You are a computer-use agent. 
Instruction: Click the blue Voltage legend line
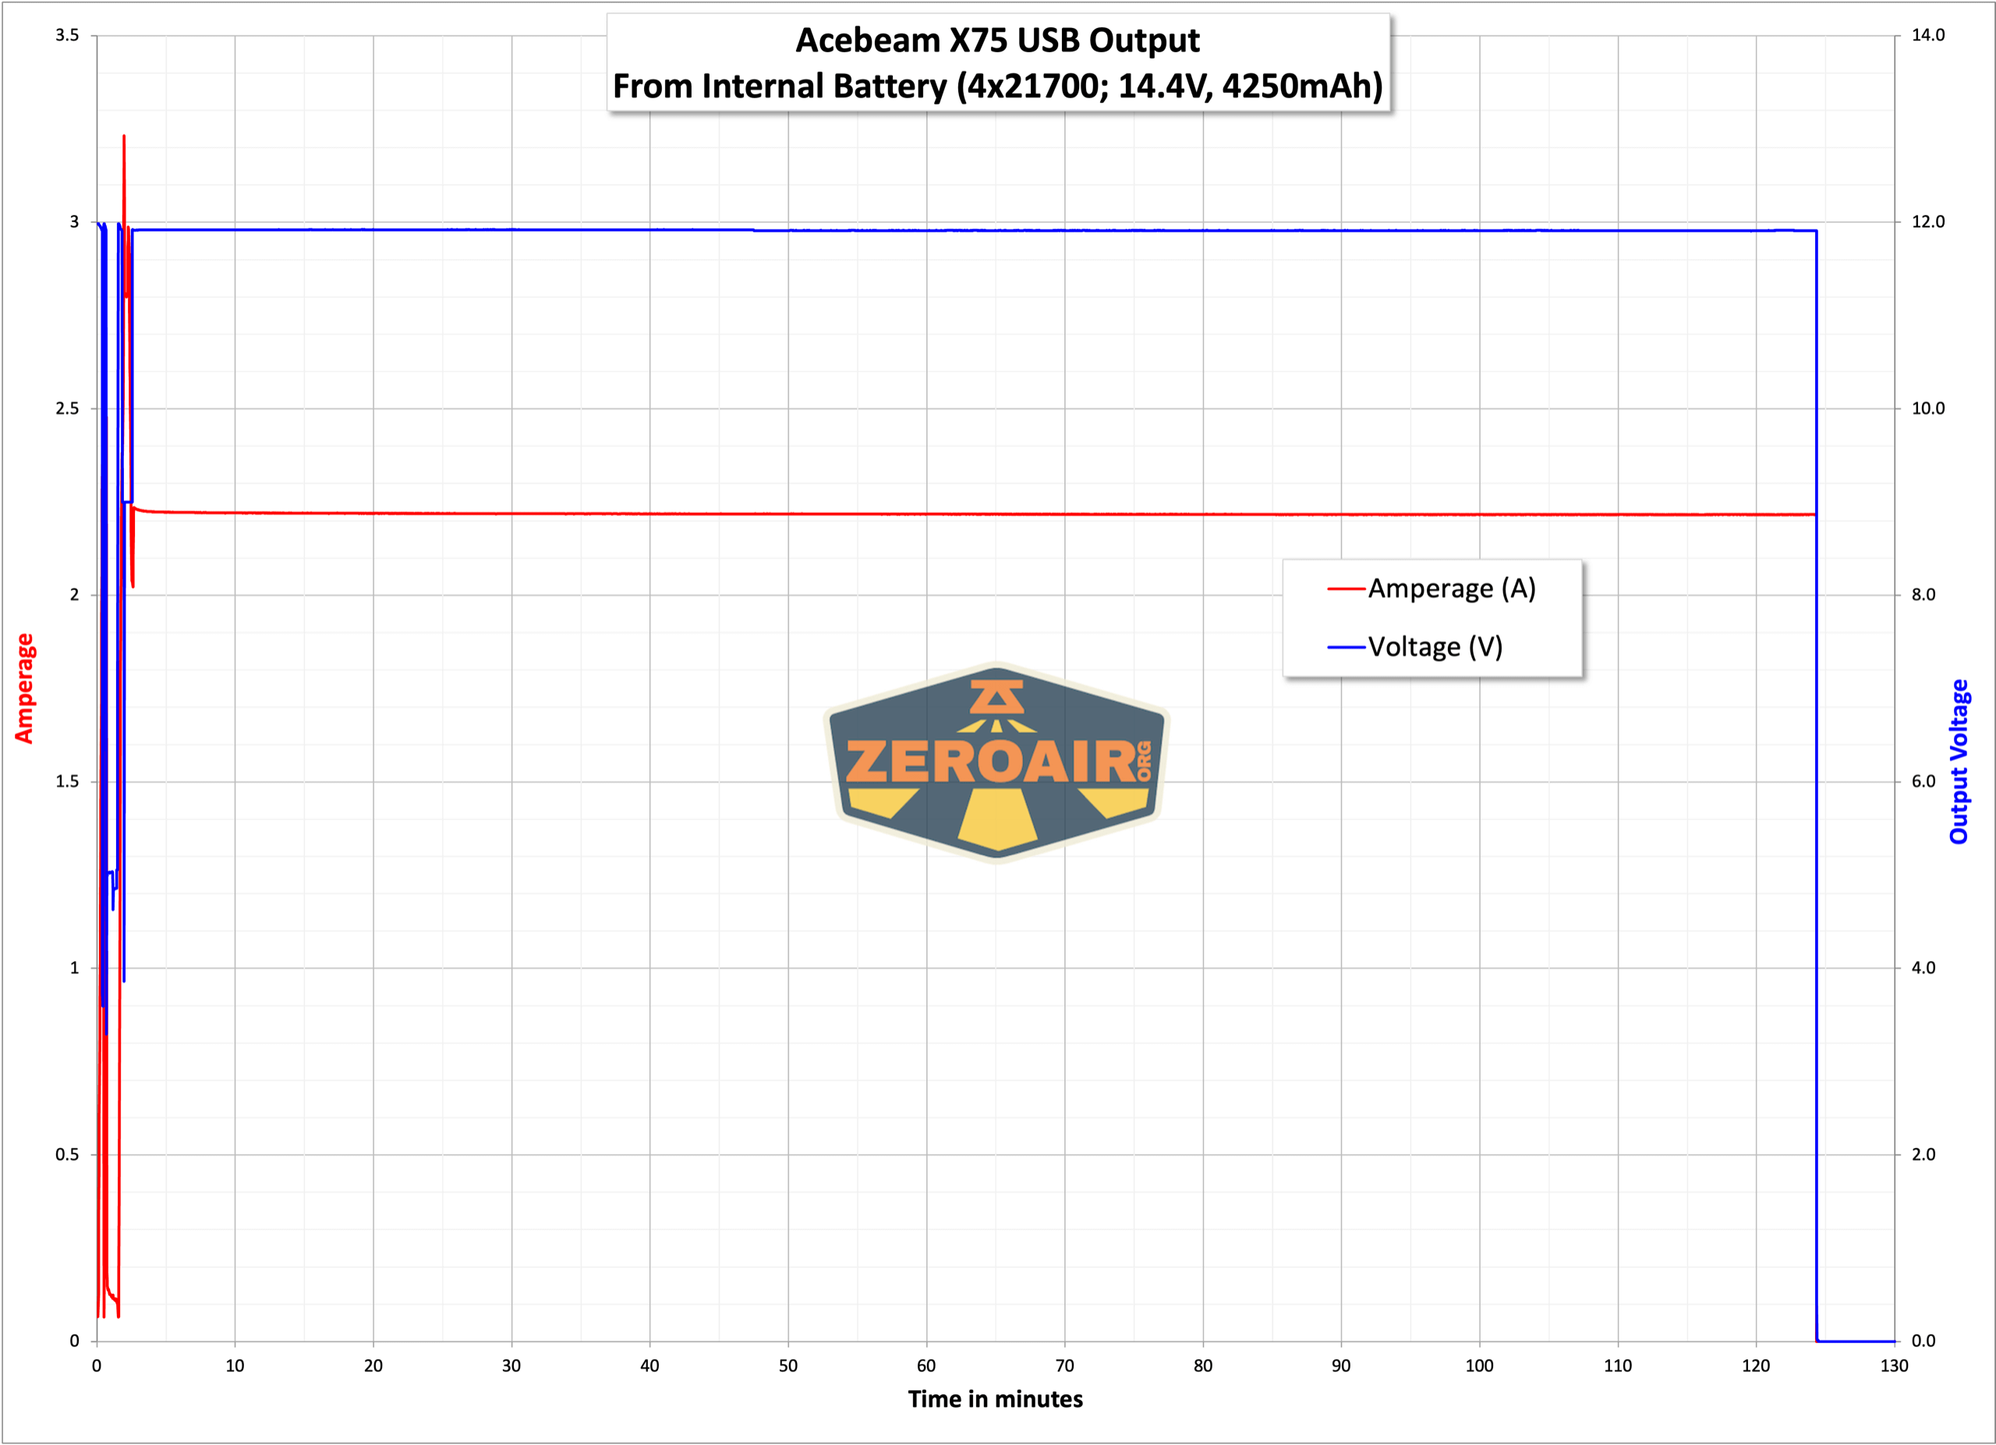tap(1346, 648)
